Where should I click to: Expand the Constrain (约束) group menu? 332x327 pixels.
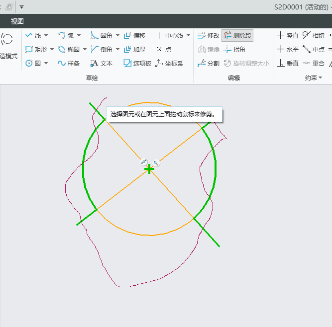click(314, 78)
